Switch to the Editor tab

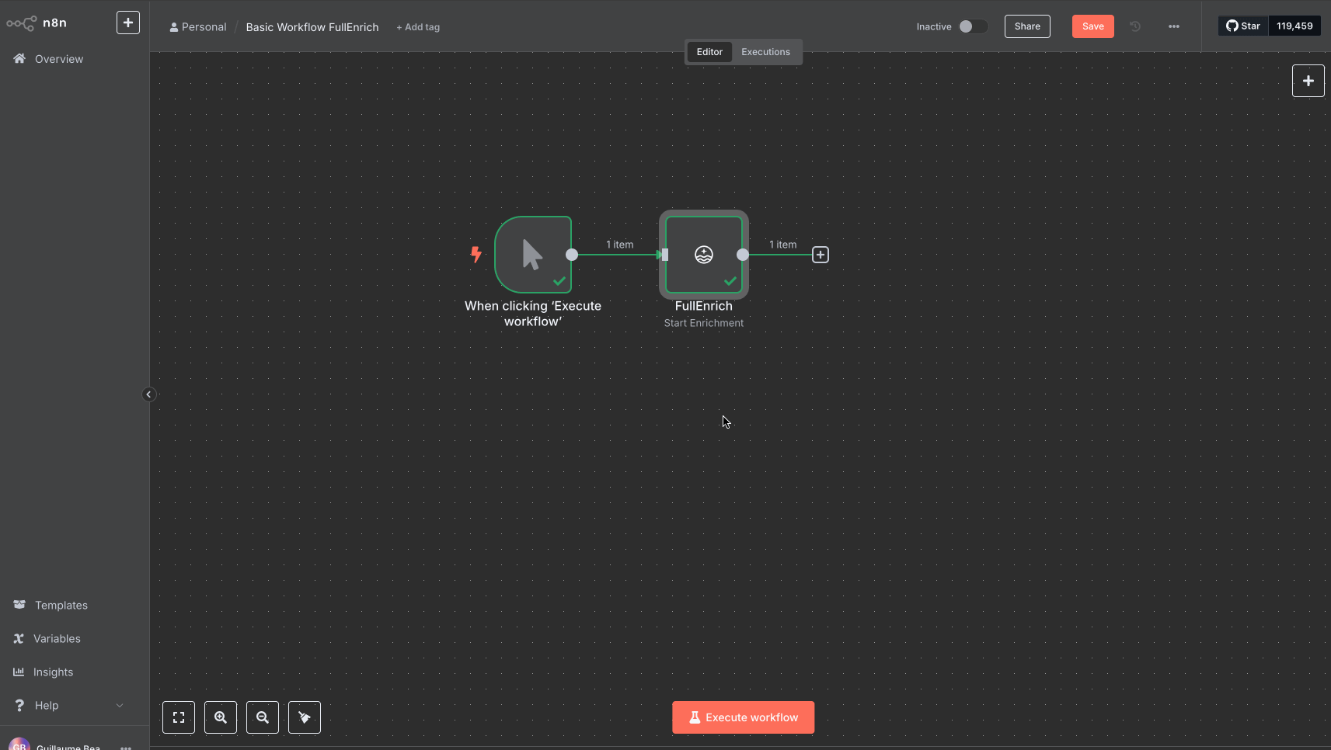click(x=709, y=52)
